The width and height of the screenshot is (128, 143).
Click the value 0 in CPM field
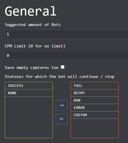8,56
